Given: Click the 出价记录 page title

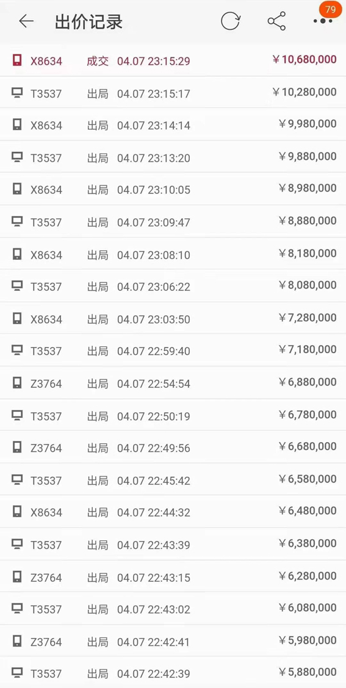Looking at the screenshot, I should (x=88, y=21).
